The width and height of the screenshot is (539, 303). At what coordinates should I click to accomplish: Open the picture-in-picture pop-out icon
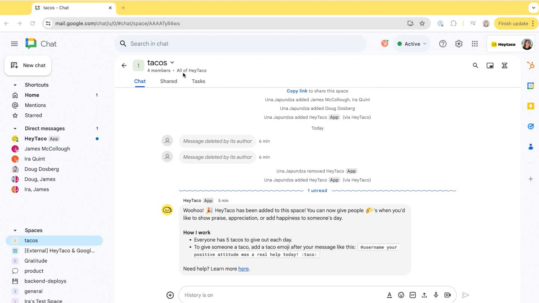point(490,65)
